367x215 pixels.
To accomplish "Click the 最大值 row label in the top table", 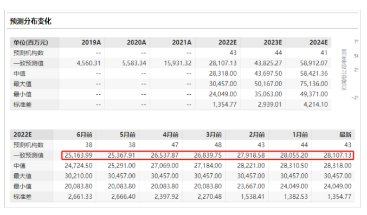I will coord(22,84).
